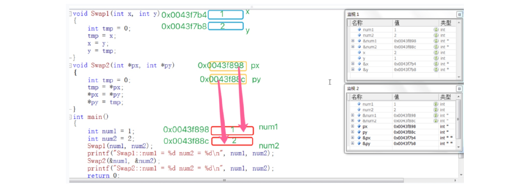This screenshot has height=189, width=527.
Task: Close the 监视 1 watch panel
Action: (459, 14)
